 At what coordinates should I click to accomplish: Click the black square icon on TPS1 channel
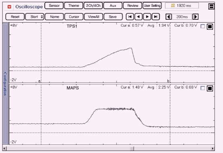(x=210, y=27)
